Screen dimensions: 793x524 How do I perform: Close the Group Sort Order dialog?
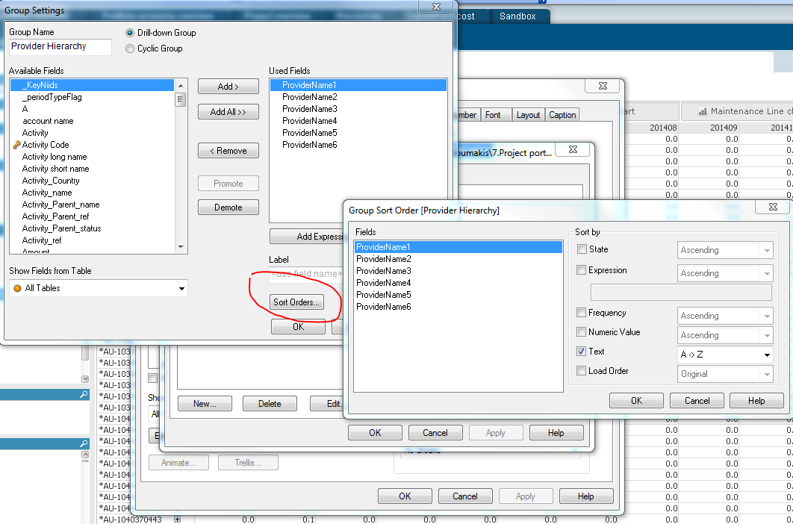773,207
